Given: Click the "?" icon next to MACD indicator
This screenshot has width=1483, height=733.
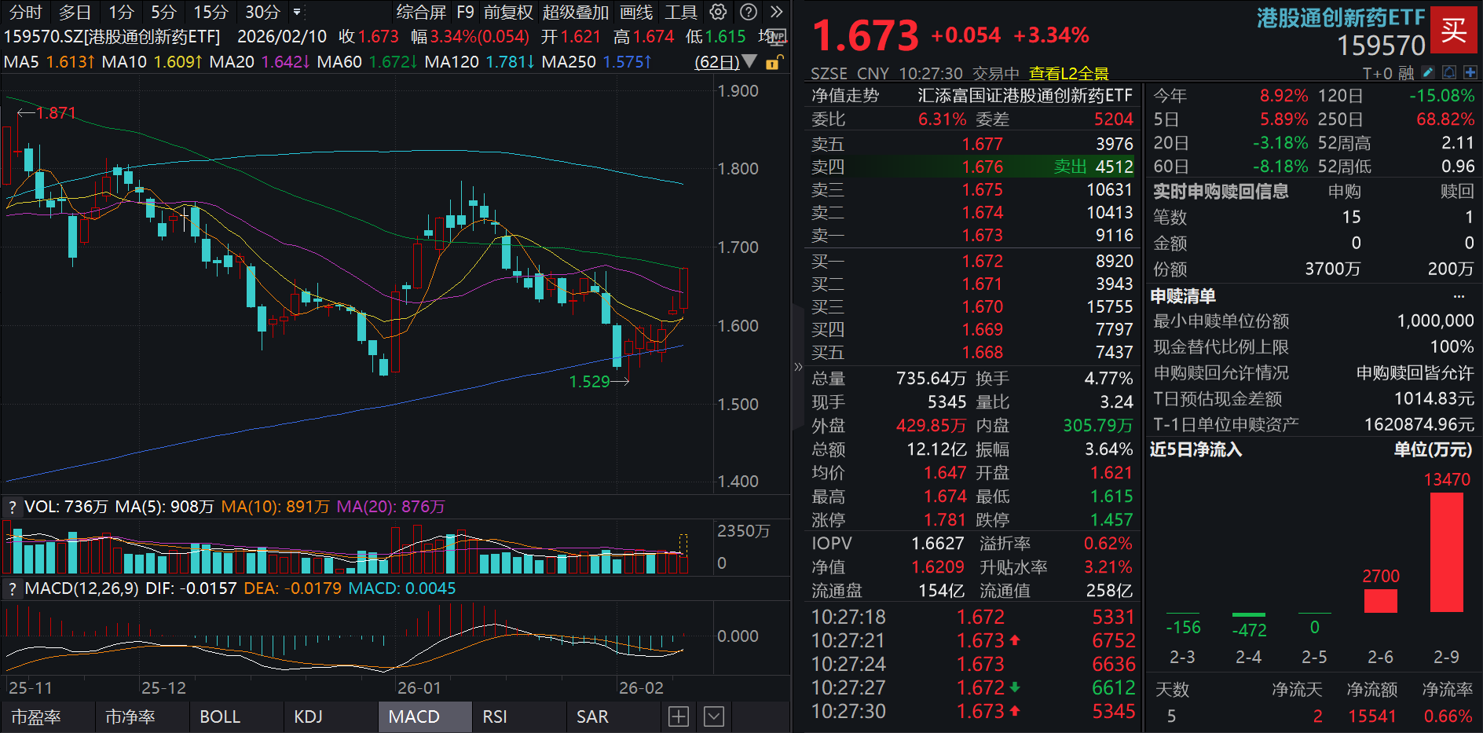Looking at the screenshot, I should point(11,588).
